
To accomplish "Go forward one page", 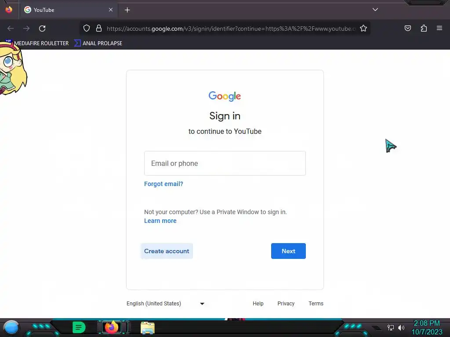I will 26,29.
